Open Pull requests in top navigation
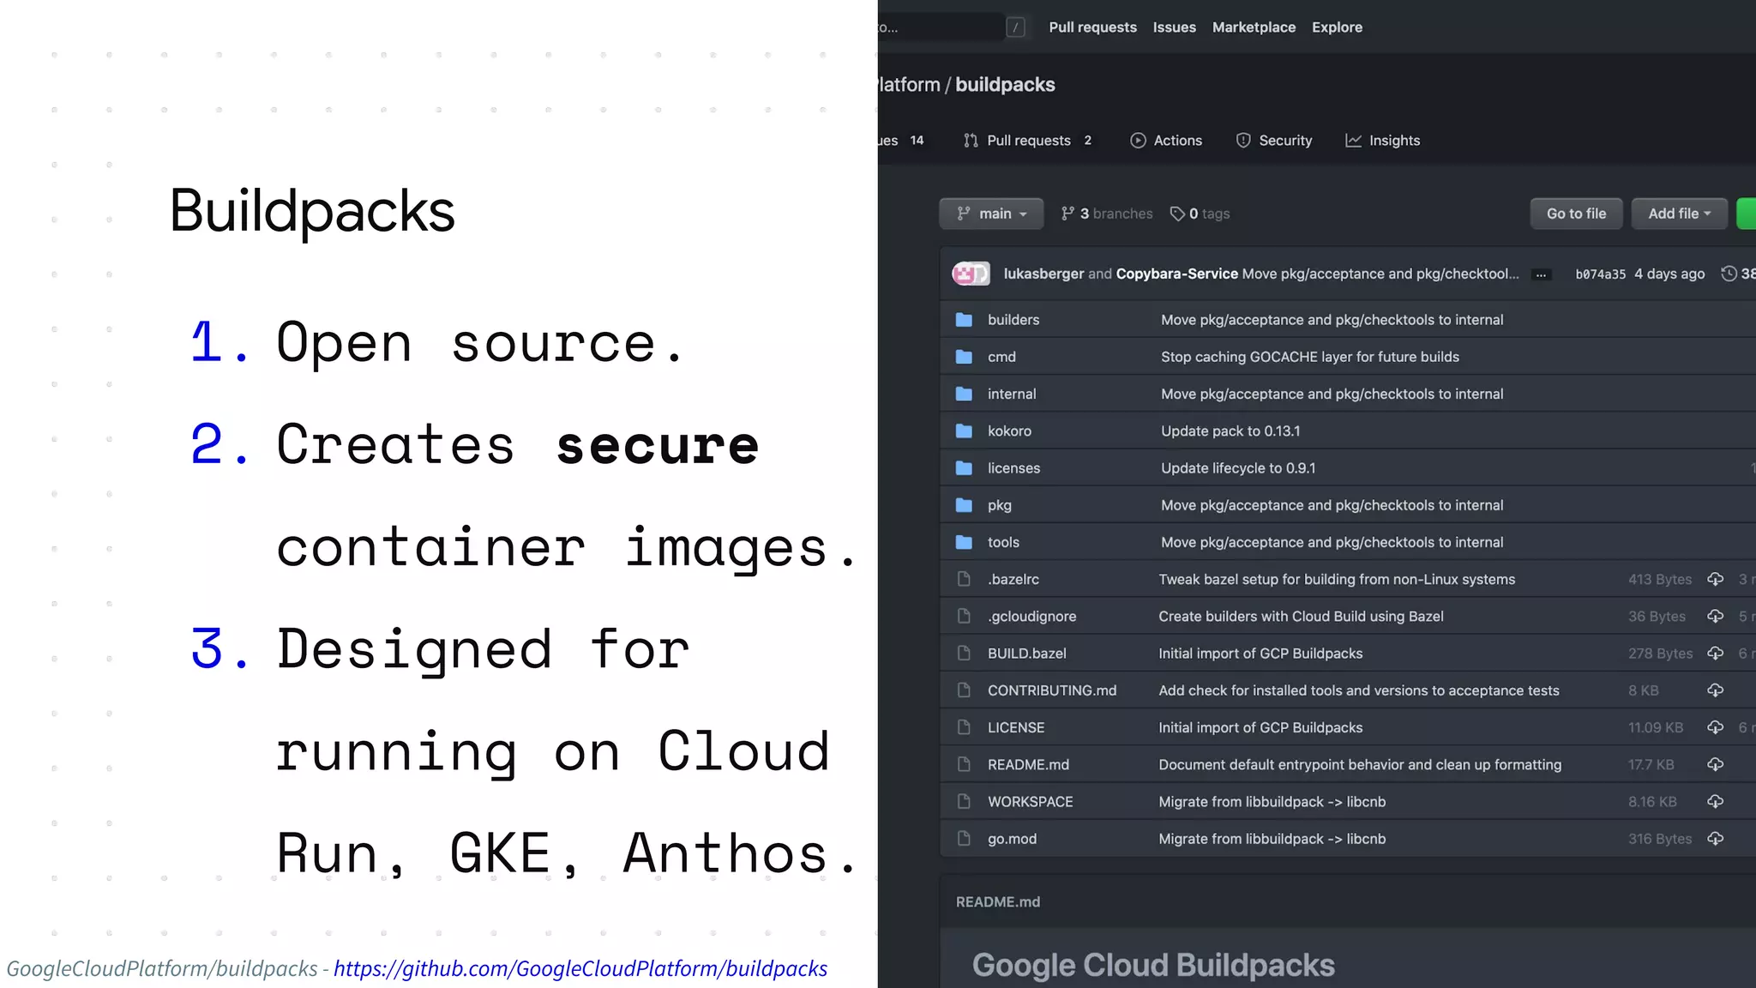This screenshot has height=988, width=1756. 1092,27
